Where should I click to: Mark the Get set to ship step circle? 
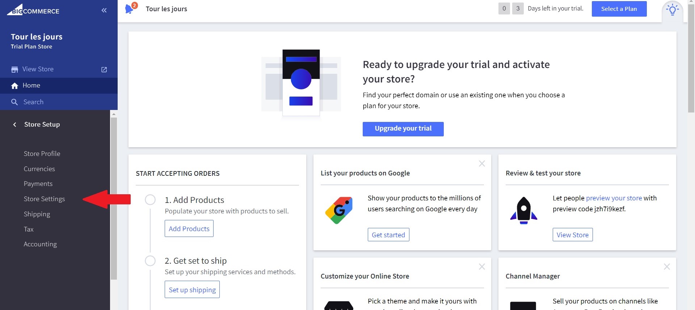pyautogui.click(x=150, y=261)
